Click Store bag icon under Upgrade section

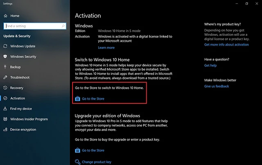77,150
